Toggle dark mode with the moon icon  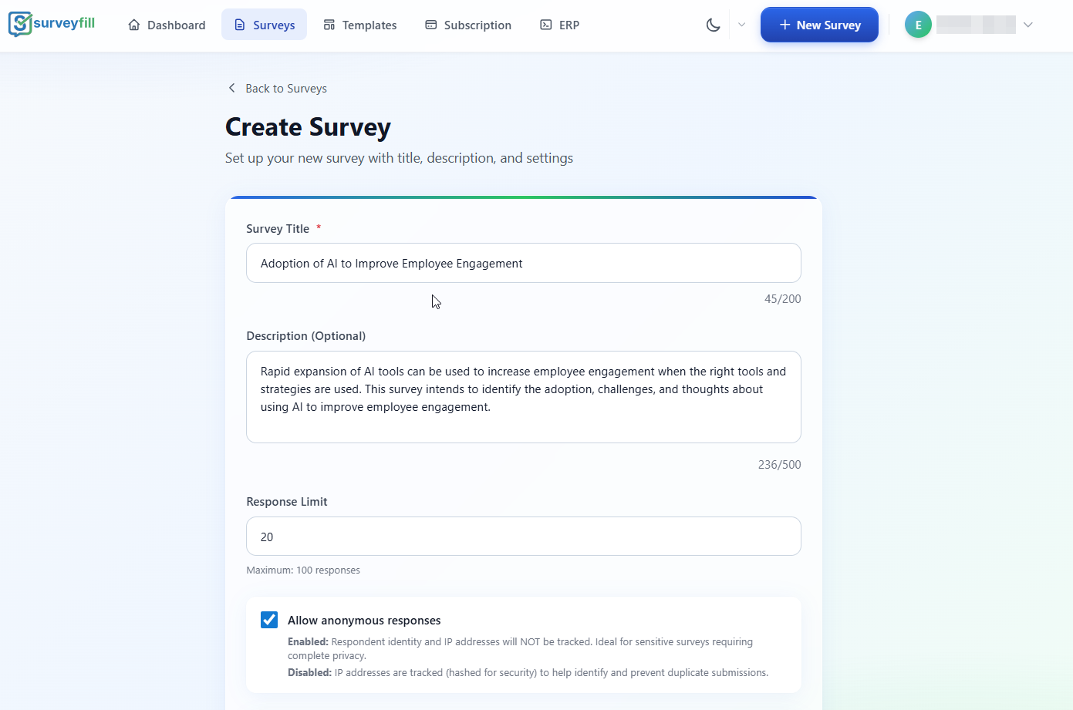click(712, 24)
